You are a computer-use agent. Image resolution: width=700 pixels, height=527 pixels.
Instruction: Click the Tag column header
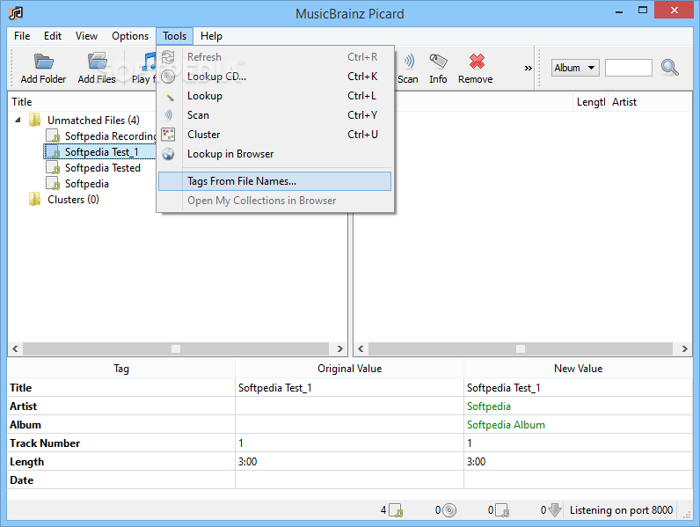(x=121, y=369)
